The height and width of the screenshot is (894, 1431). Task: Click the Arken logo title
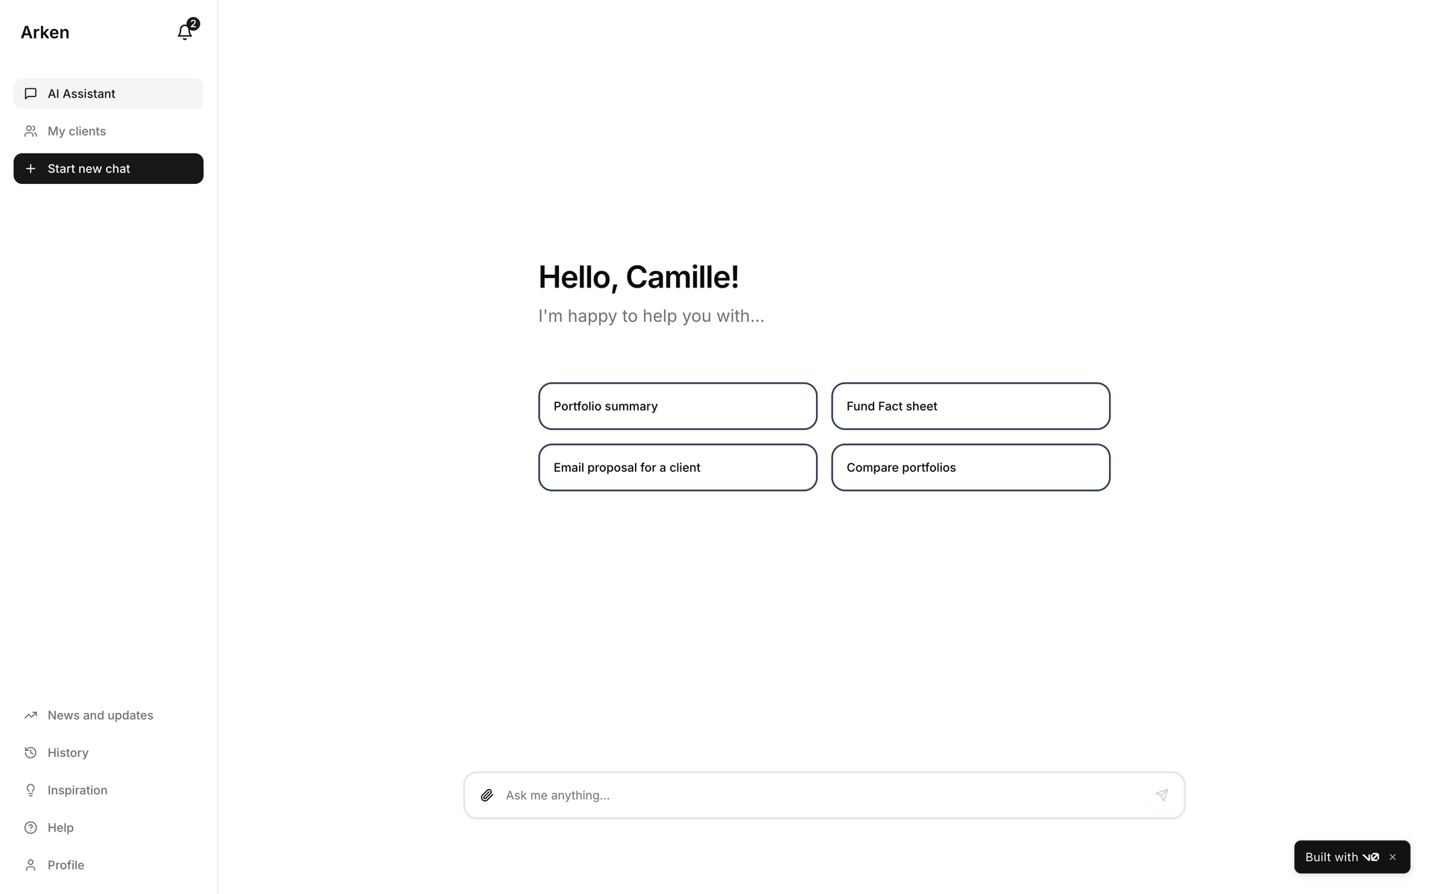[45, 32]
